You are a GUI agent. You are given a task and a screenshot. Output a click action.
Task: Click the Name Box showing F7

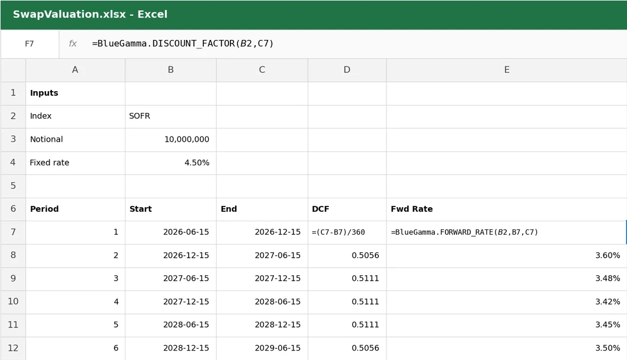click(x=29, y=44)
